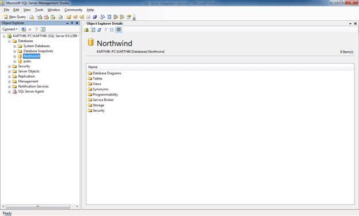The image size is (359, 216).
Task: Open the View menu
Action: (27, 10)
